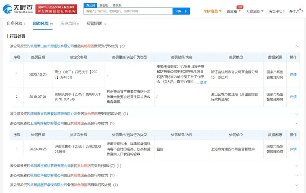Expand the 嵊州市宜乐惠餐饮管理 penalty section
Viewport: 306px width, 193px height.
click(297, 114)
